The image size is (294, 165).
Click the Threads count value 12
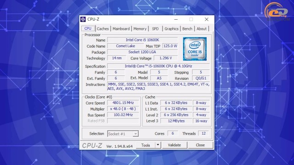204,133
